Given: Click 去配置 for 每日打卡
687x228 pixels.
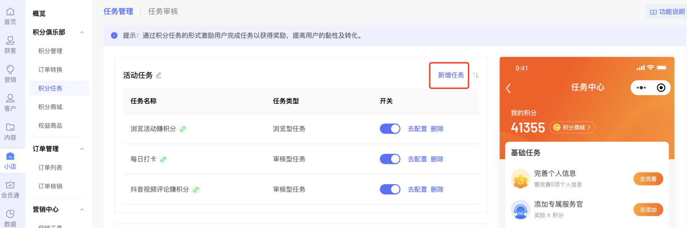Looking at the screenshot, I should (x=418, y=159).
